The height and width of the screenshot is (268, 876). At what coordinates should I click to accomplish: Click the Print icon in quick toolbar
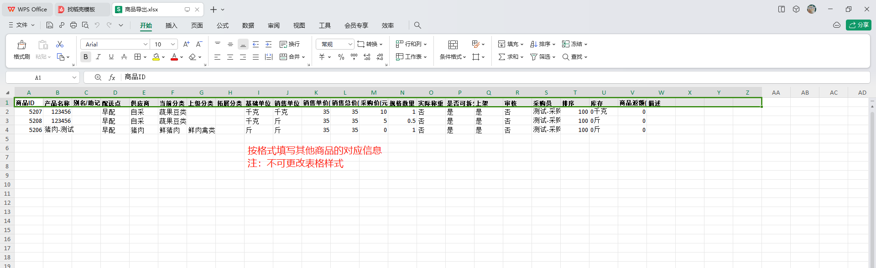pos(73,25)
